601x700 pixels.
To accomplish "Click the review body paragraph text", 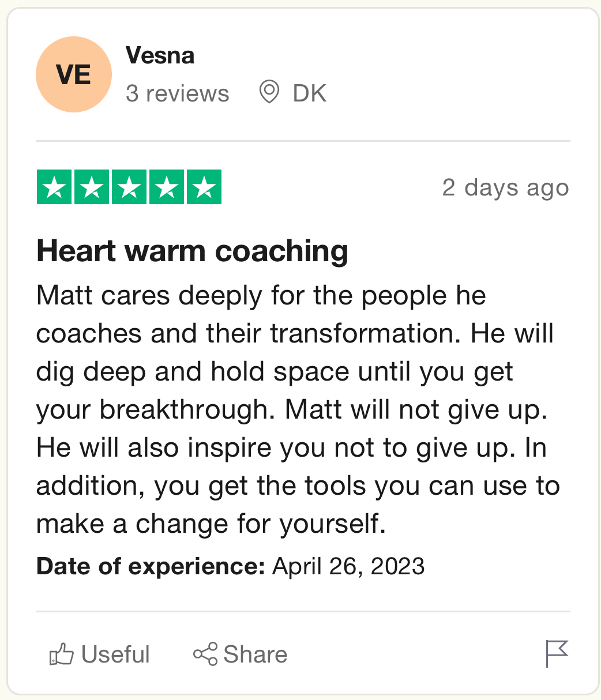I will point(298,410).
